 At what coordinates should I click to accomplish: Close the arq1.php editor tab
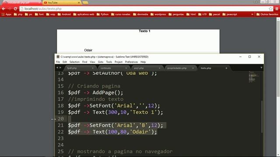pos(159,68)
